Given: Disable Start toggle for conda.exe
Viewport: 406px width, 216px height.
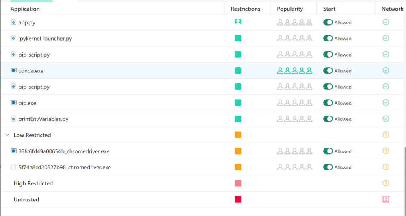Looking at the screenshot, I should [328, 71].
